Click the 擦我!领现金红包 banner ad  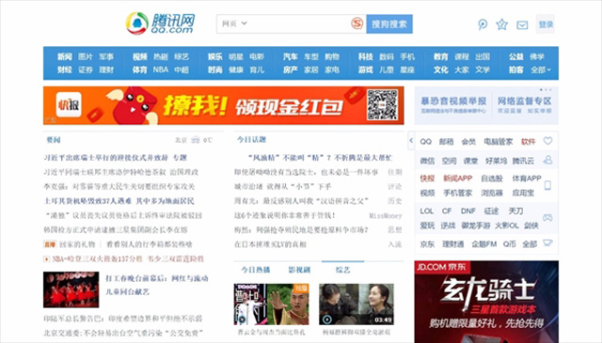pos(224,105)
